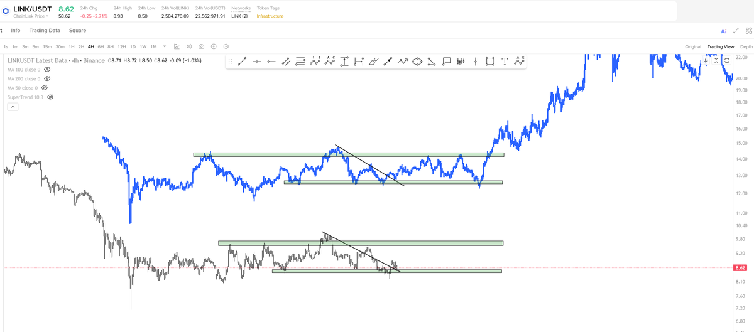
Task: Switch to the Trading Data tab
Action: (45, 30)
